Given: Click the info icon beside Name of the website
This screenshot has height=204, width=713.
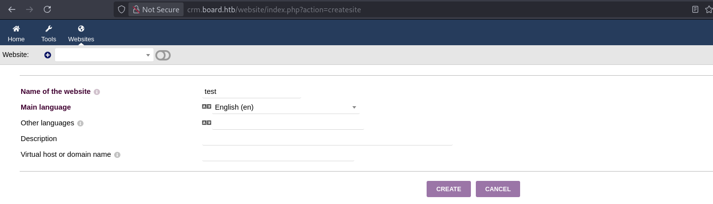Looking at the screenshot, I should pos(97,92).
